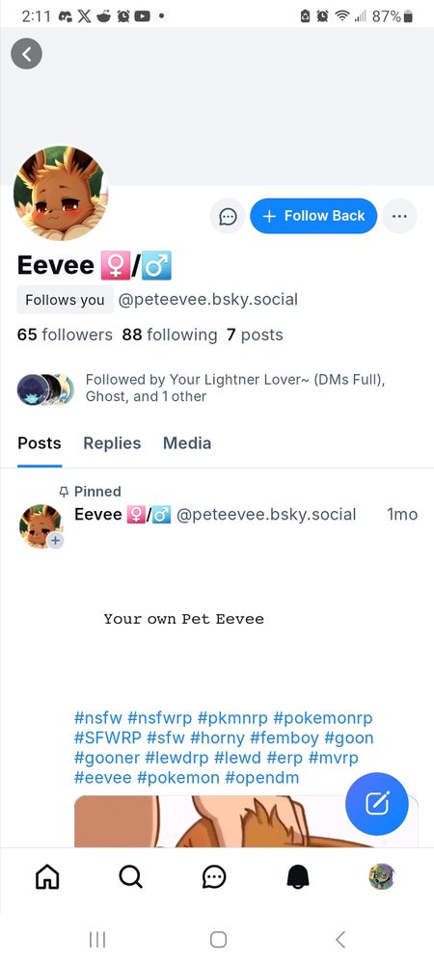The width and height of the screenshot is (434, 964).
Task: Open Notifications bell in bottom bar
Action: (298, 877)
